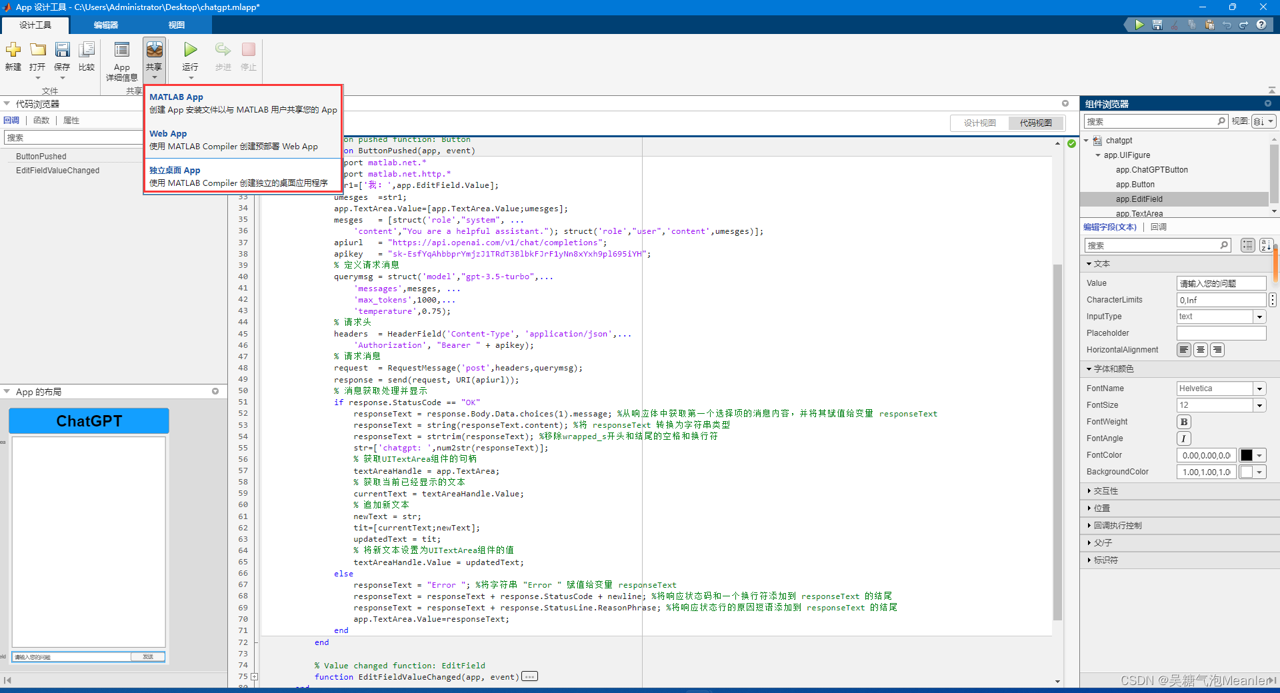The width and height of the screenshot is (1280, 693).
Task: Open 回调 tab in component inspector
Action: pos(1159,227)
